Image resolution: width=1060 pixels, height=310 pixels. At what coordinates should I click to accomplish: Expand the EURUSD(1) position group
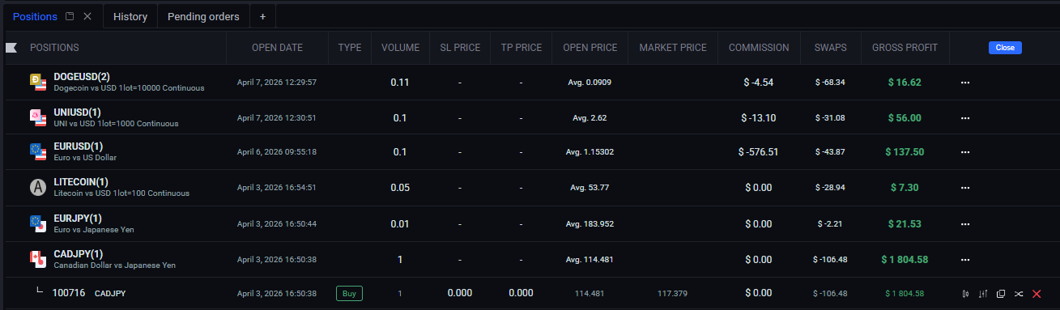pos(78,147)
